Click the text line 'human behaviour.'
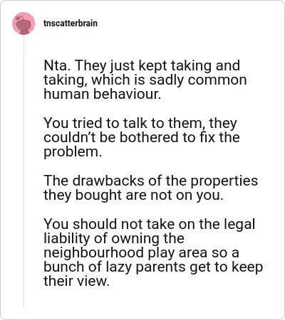285x320 pixels. click(103, 94)
